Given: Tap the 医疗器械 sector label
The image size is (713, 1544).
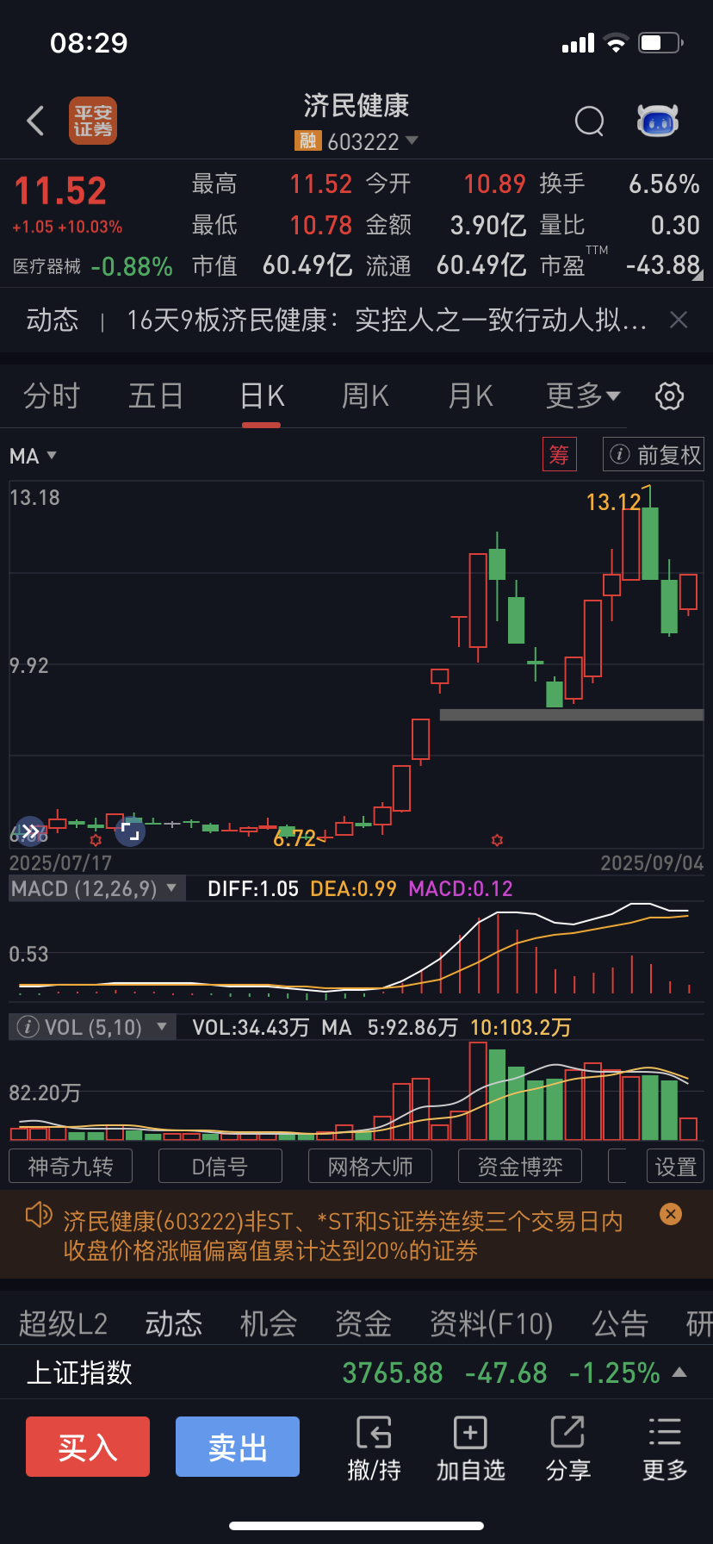Looking at the screenshot, I should pos(46,266).
